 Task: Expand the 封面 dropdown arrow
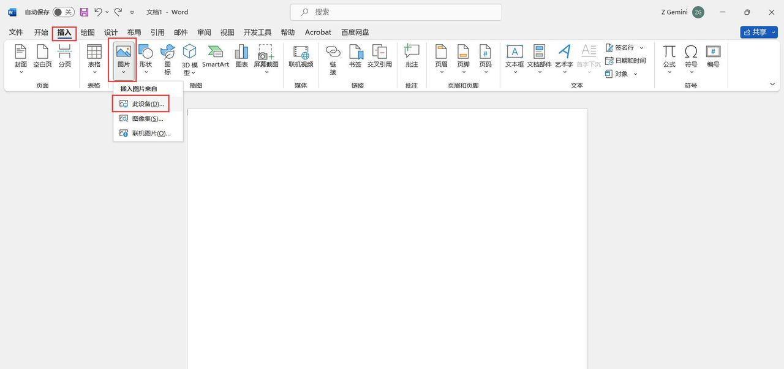[x=21, y=72]
